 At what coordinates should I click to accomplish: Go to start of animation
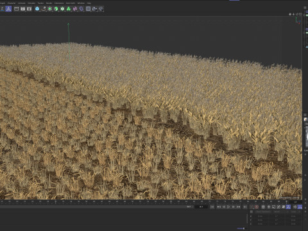(x=212, y=207)
